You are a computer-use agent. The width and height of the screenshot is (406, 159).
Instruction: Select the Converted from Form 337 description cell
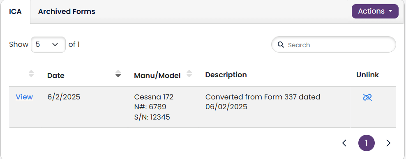(275, 107)
